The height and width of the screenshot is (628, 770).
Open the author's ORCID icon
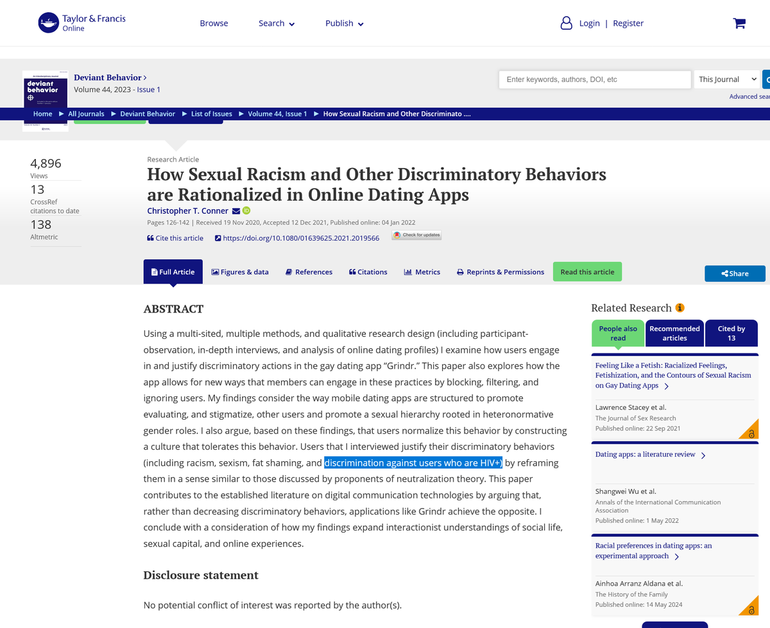(x=246, y=210)
